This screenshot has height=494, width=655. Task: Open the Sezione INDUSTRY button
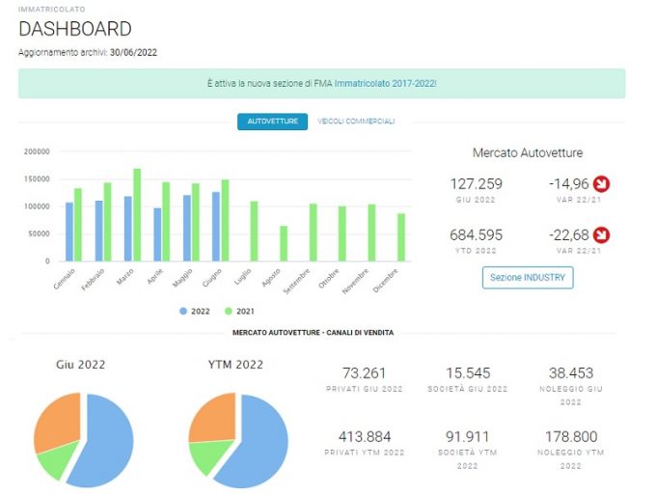pos(528,278)
